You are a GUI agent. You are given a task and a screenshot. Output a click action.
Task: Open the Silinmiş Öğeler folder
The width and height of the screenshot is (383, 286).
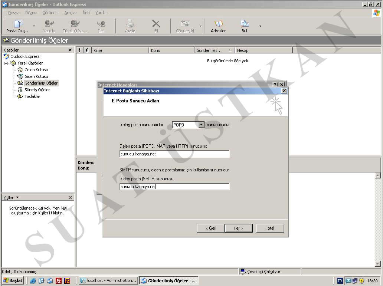37,90
